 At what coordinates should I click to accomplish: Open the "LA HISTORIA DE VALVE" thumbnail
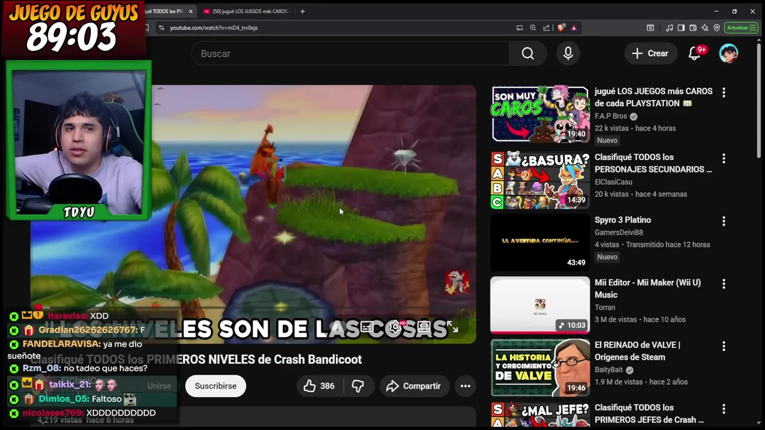[540, 367]
